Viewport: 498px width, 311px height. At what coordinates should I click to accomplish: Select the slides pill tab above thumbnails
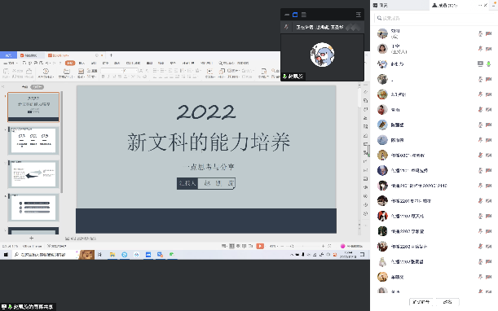click(x=37, y=87)
